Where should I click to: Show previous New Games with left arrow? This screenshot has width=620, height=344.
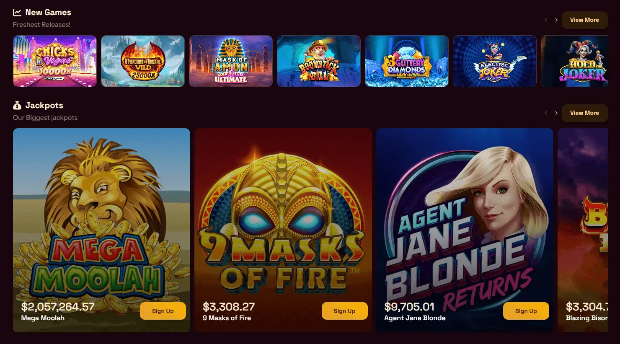[546, 20]
